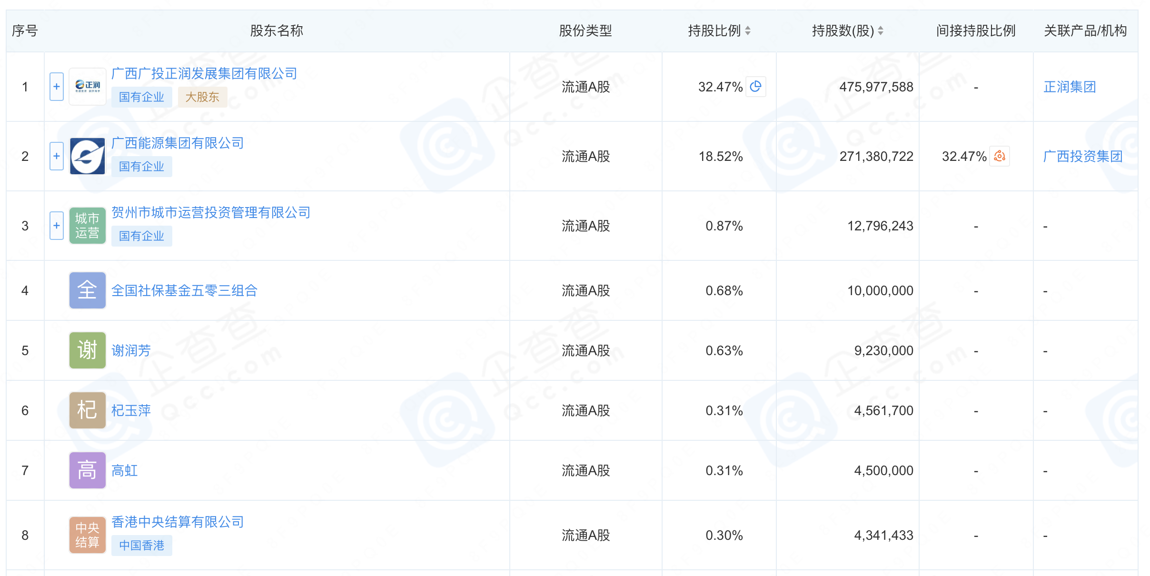Open the 正润集团 related product link
This screenshot has height=576, width=1150.
point(1070,87)
